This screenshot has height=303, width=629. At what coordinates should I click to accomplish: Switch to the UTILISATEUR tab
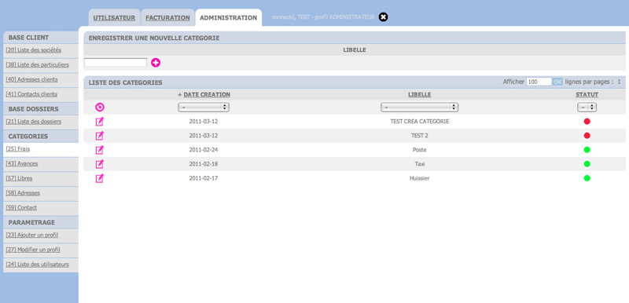pos(114,17)
